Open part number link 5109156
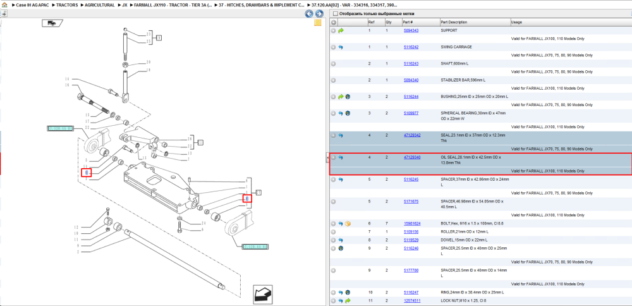 pos(411,232)
